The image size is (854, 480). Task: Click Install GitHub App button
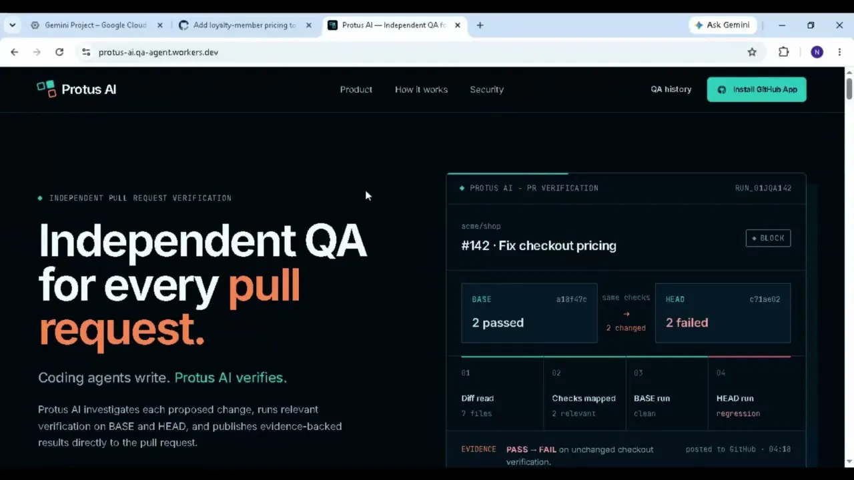(x=757, y=89)
